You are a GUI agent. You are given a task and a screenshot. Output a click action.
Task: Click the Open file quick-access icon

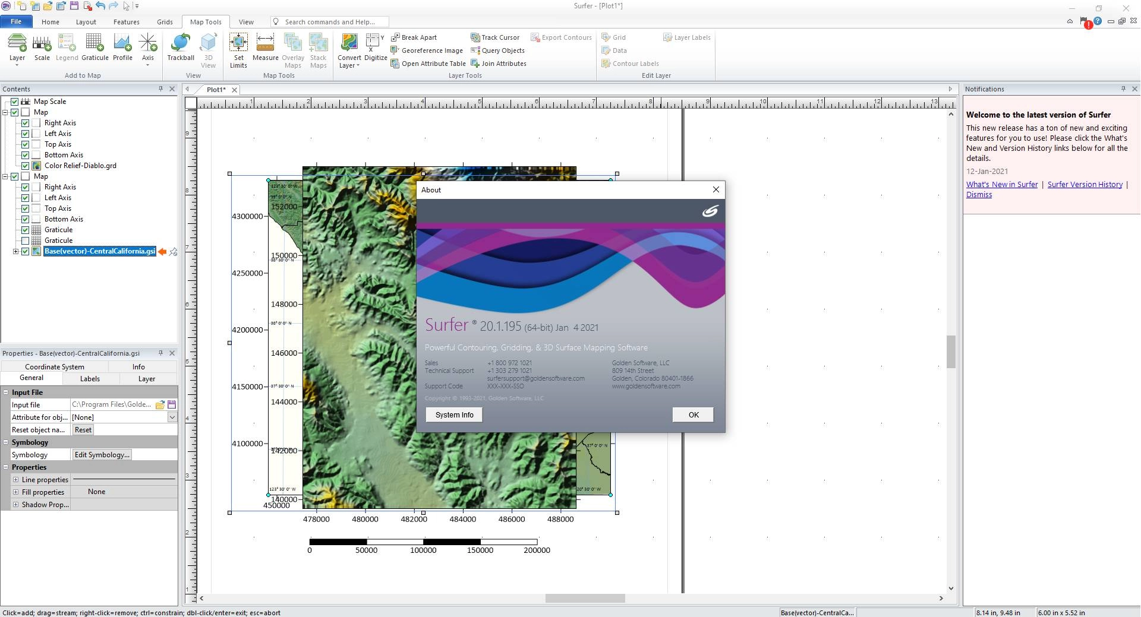coord(48,6)
